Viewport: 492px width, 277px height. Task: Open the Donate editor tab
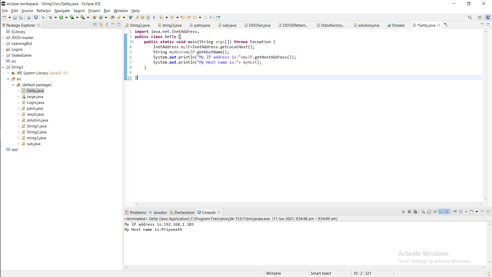(396, 25)
